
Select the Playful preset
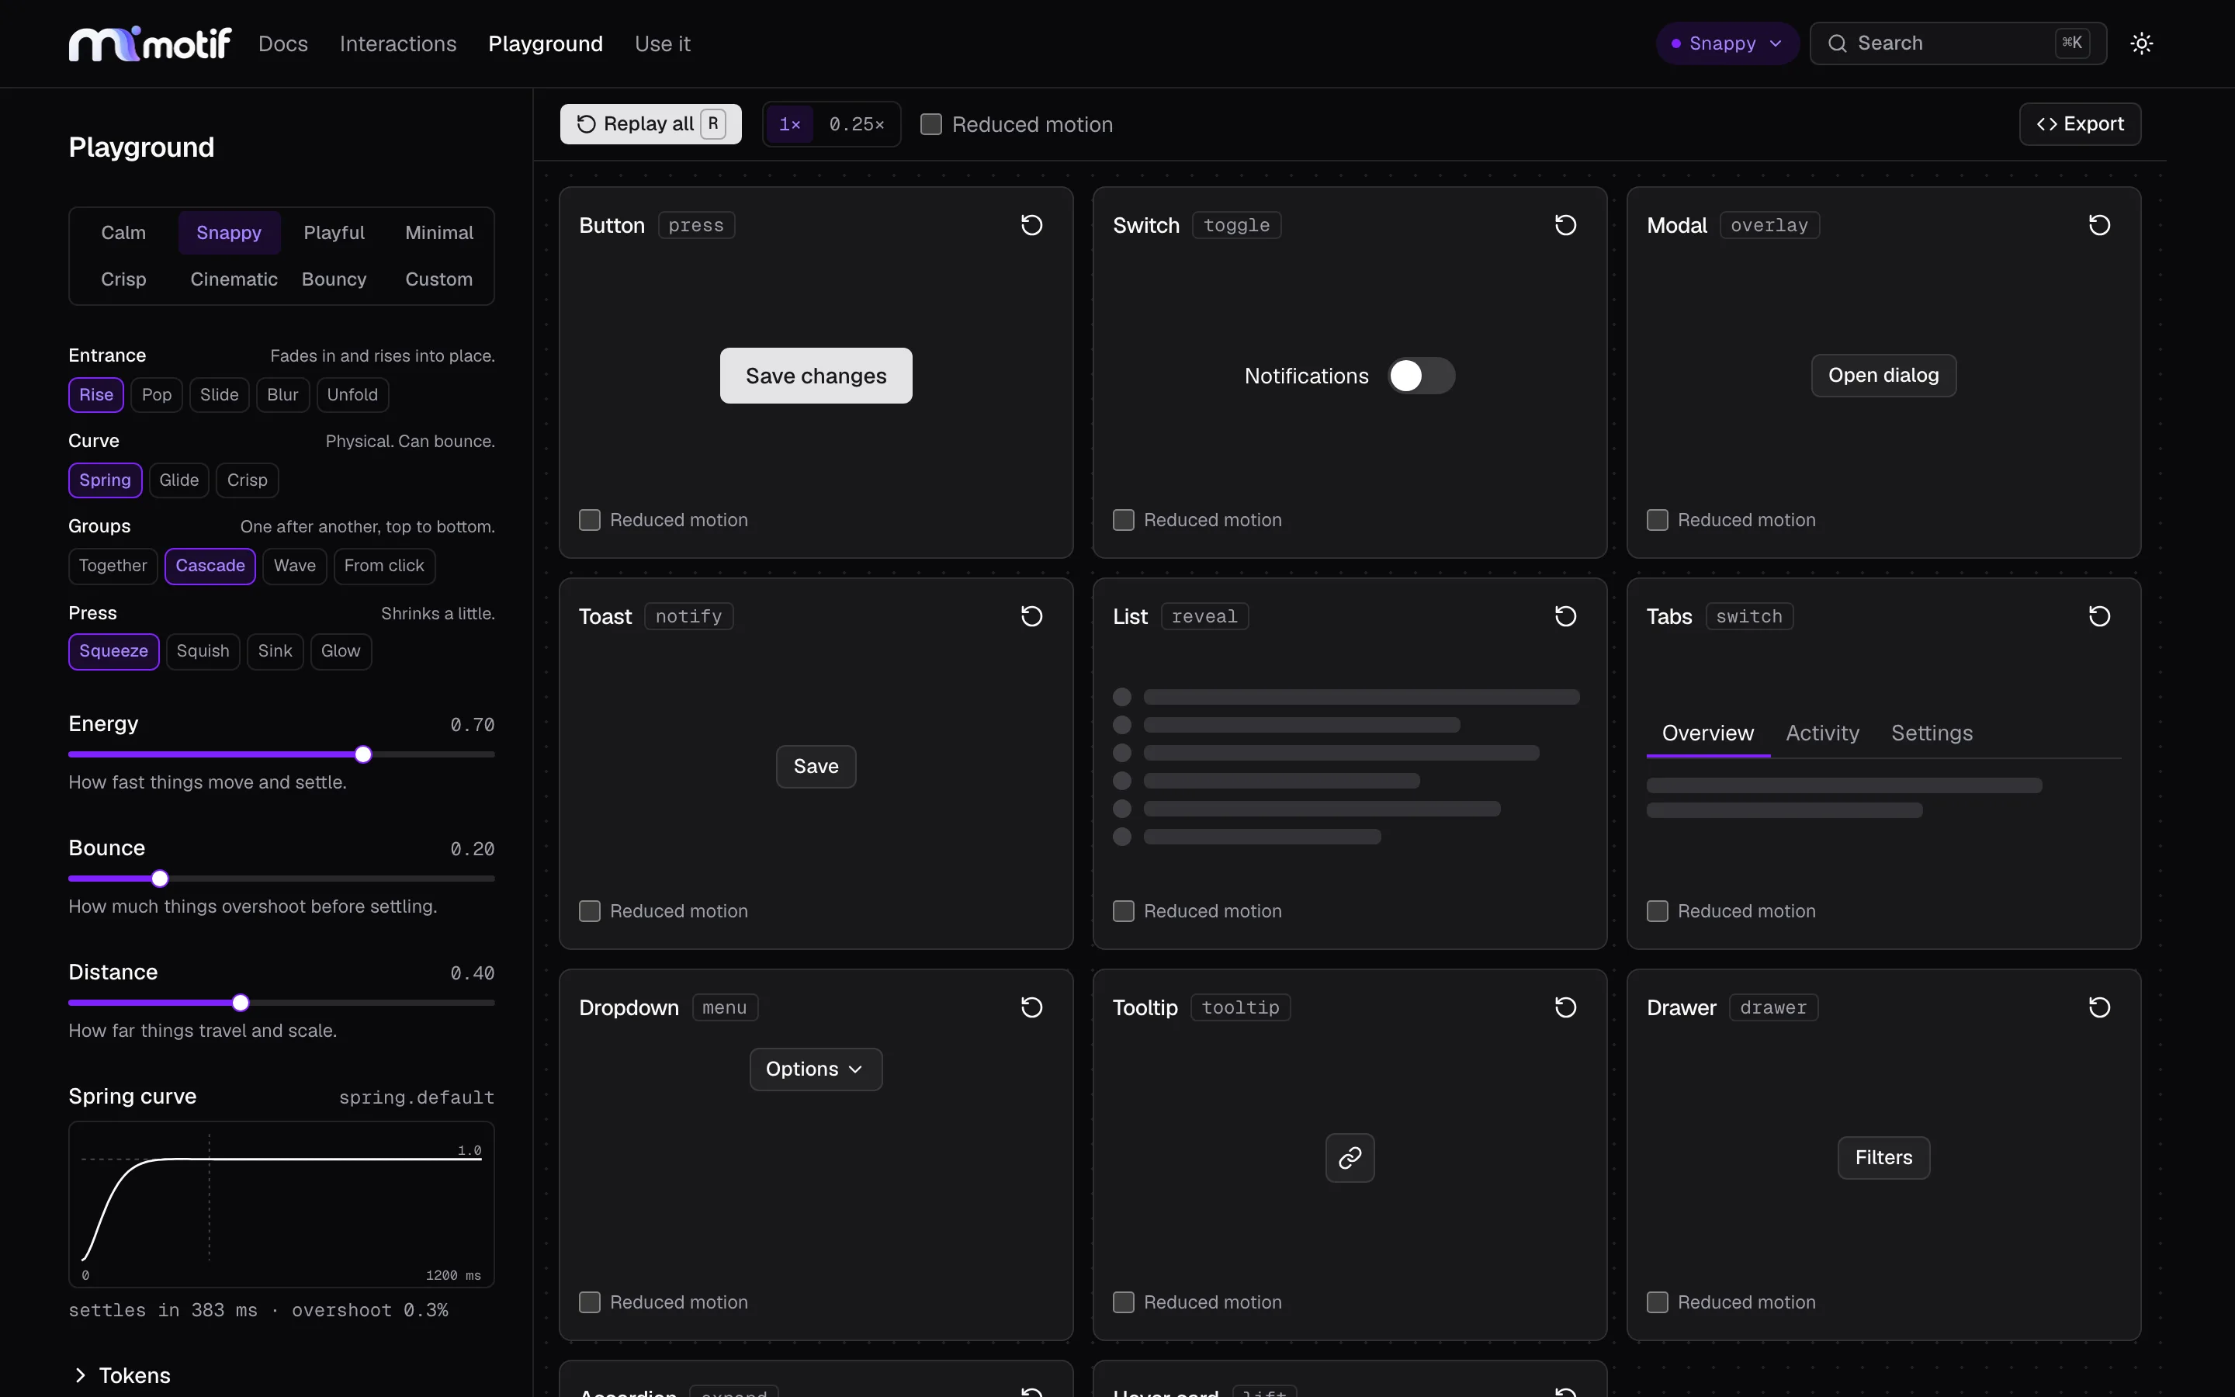pyautogui.click(x=334, y=233)
